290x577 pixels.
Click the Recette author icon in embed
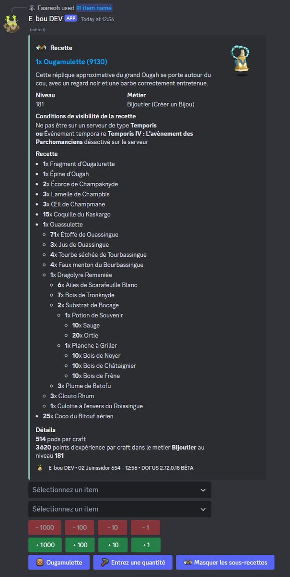pyautogui.click(x=41, y=48)
